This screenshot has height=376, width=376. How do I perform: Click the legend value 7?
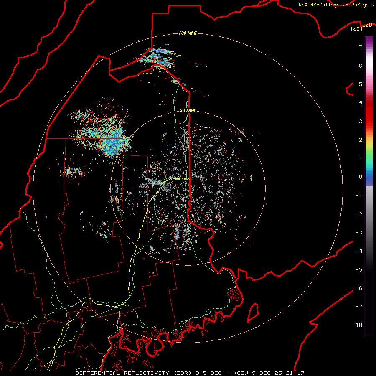point(361,47)
